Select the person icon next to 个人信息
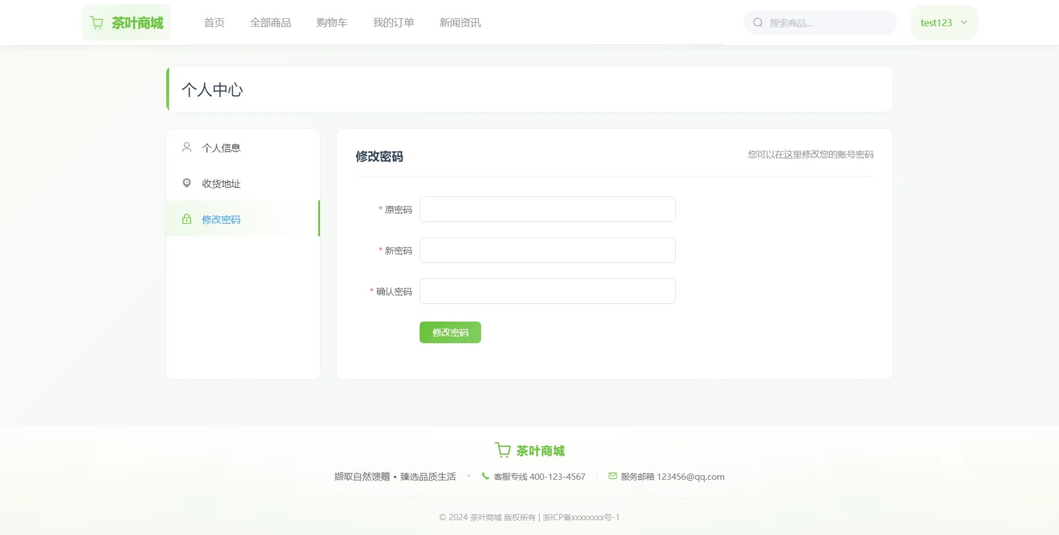Viewport: 1059px width, 535px height. click(x=186, y=147)
